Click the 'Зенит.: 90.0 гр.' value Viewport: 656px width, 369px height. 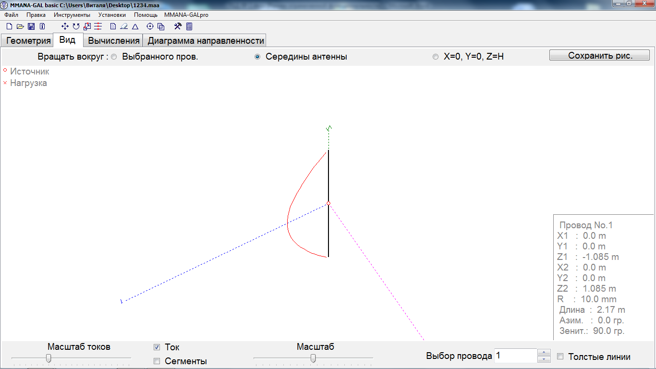tap(592, 331)
